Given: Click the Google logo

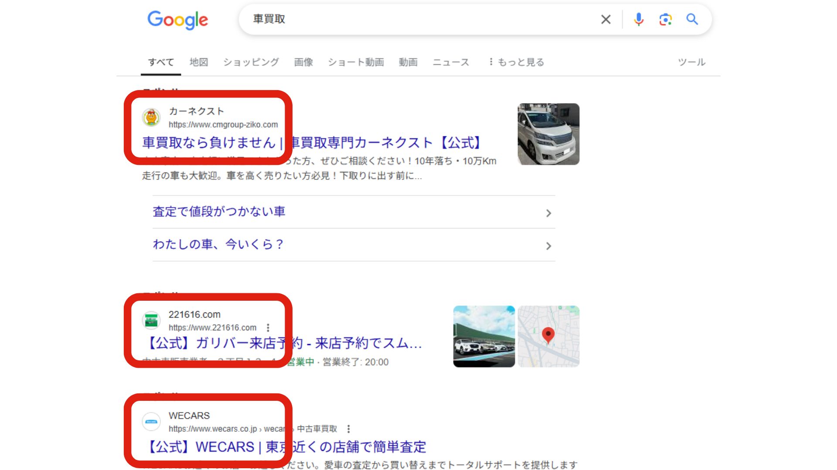Looking at the screenshot, I should pyautogui.click(x=178, y=20).
